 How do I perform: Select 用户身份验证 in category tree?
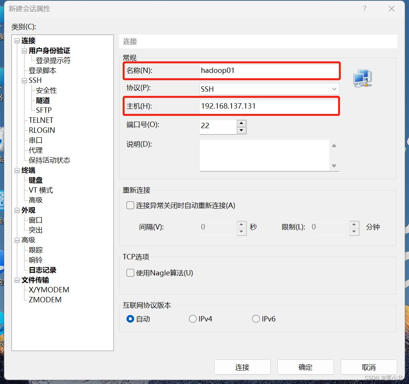49,51
